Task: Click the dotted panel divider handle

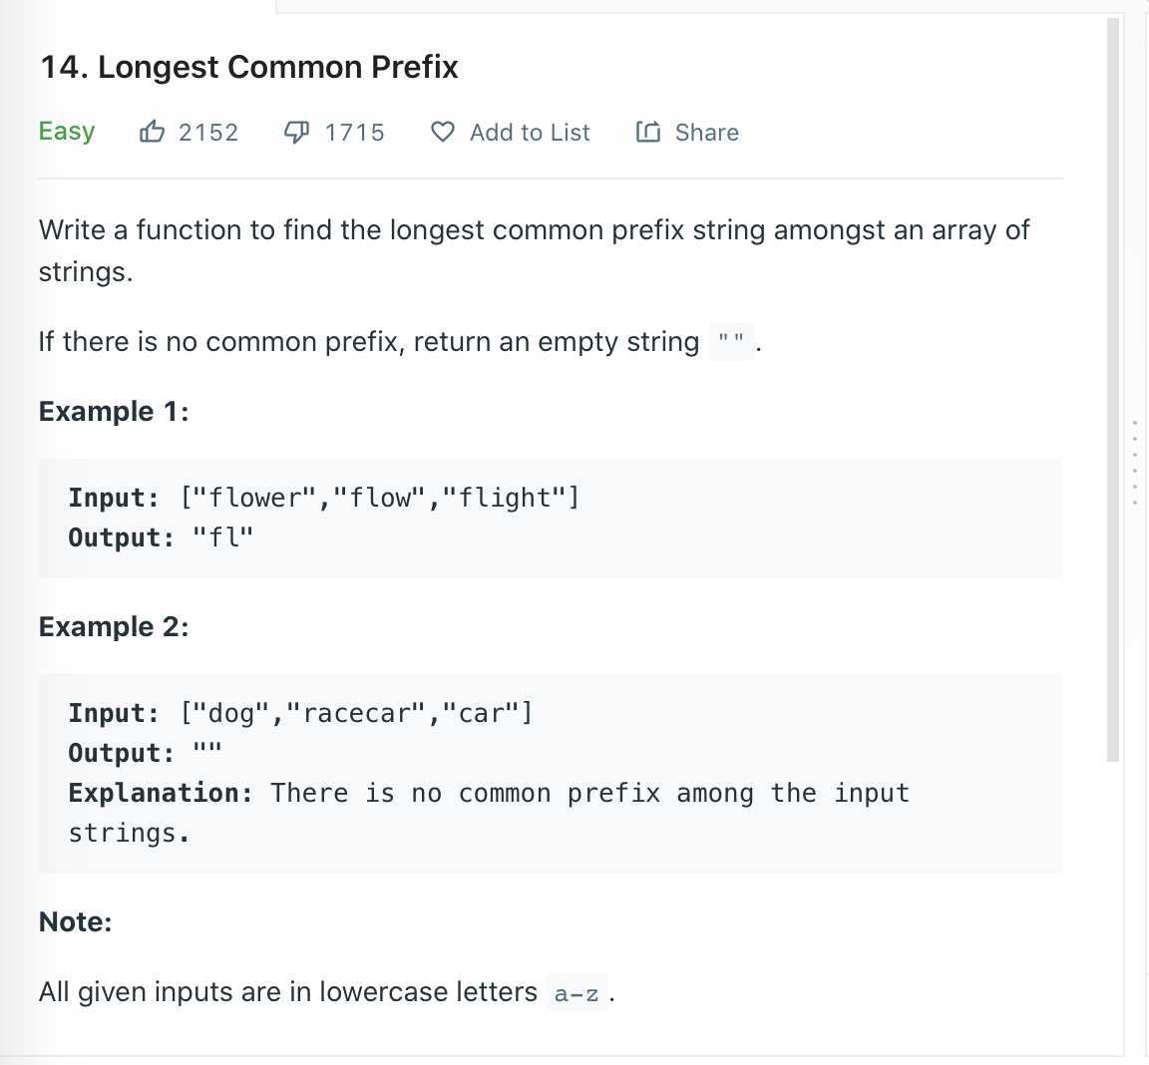Action: (x=1134, y=462)
